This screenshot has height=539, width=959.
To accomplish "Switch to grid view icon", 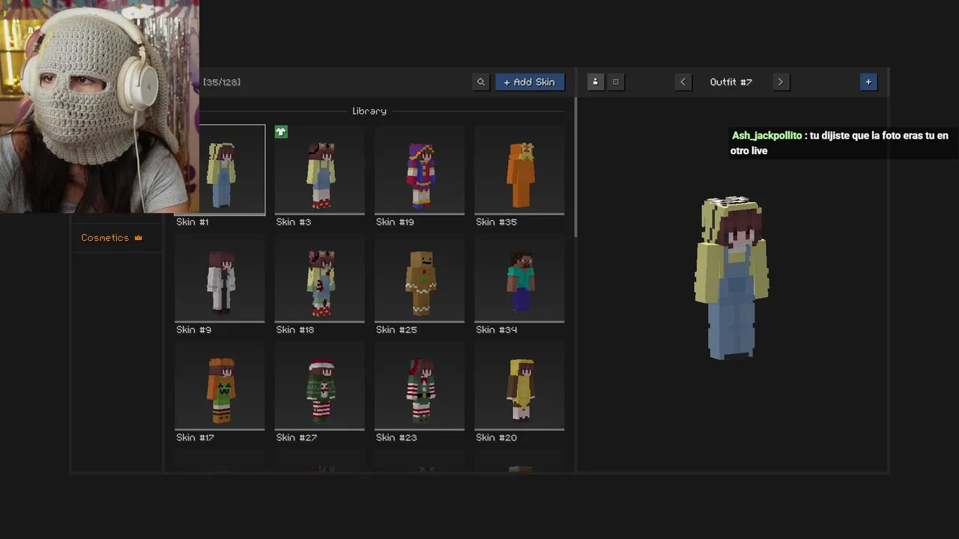I will 616,82.
